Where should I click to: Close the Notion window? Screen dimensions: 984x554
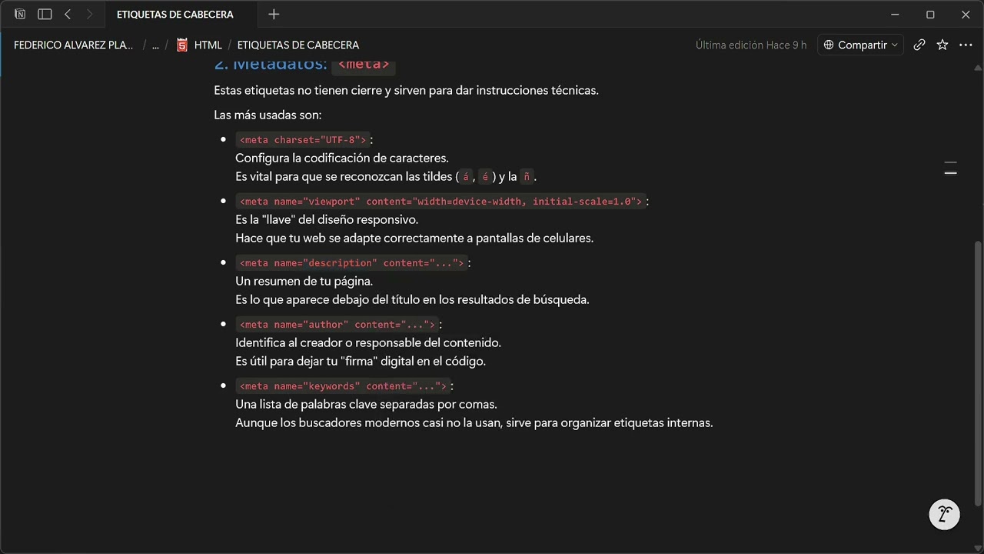click(966, 14)
